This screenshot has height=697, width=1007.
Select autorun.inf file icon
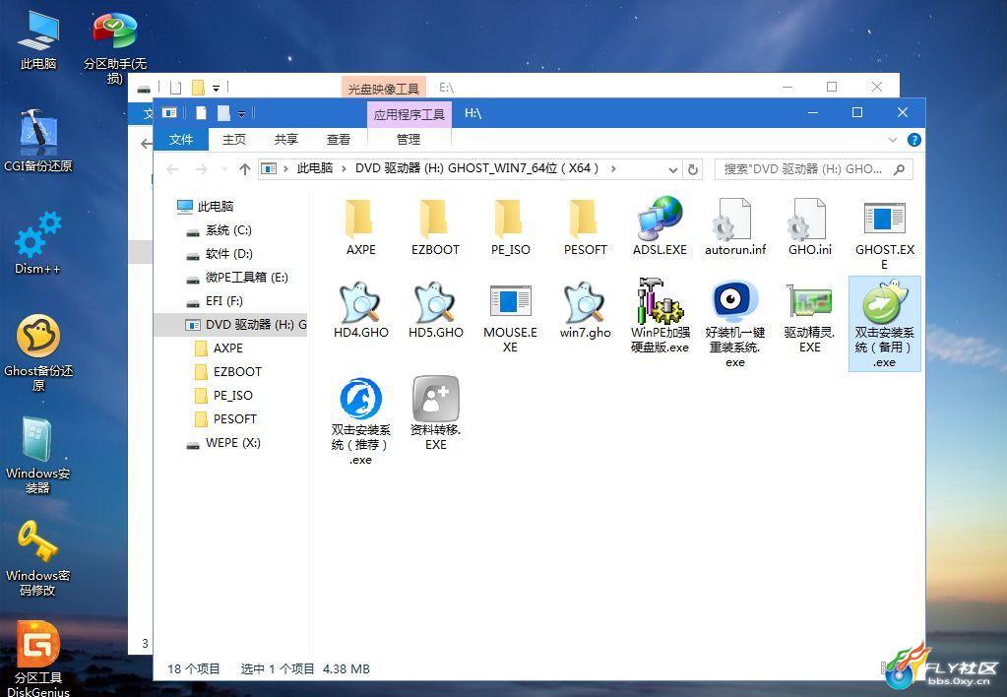734,226
